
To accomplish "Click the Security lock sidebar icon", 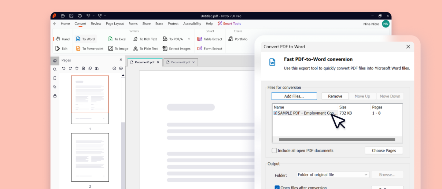I will click(55, 96).
